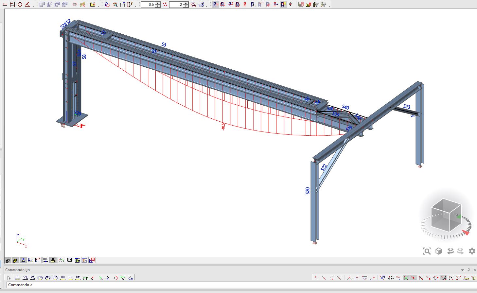Open the Commandolijn panel dropdown arrow

coord(462,270)
